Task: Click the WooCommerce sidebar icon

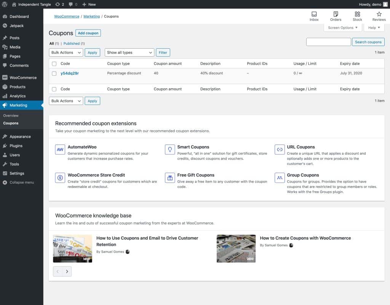Action: pyautogui.click(x=5, y=78)
